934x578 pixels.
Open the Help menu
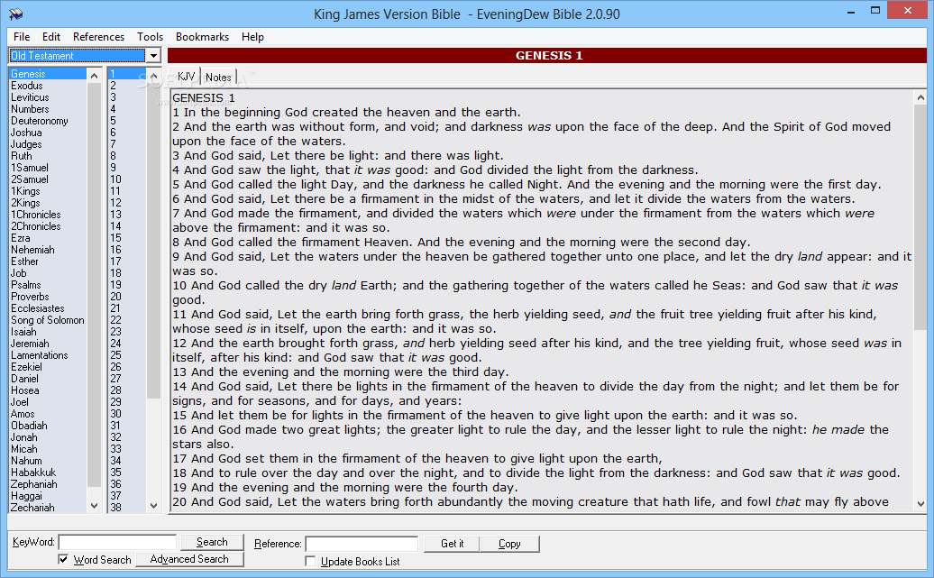252,37
